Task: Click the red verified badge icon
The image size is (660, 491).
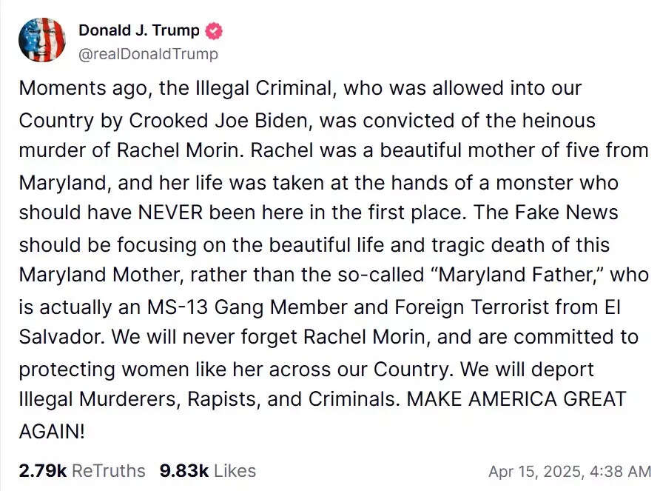Action: coord(215,31)
